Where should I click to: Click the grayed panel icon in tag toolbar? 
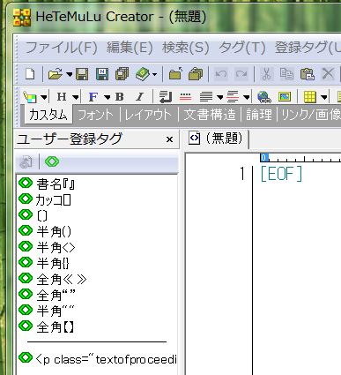click(26, 161)
